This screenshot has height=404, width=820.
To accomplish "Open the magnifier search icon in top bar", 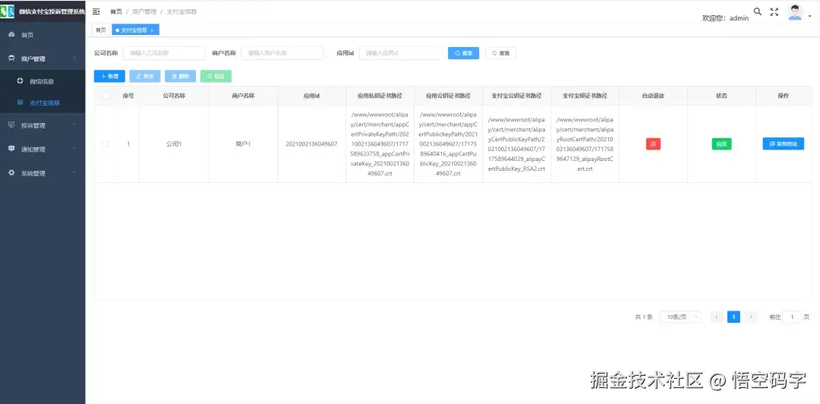I will [x=757, y=11].
